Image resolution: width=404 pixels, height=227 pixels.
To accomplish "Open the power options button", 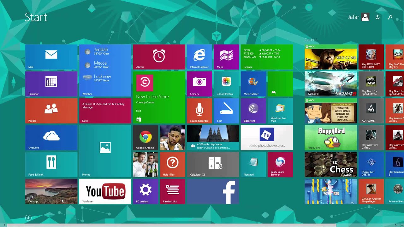I will (377, 17).
